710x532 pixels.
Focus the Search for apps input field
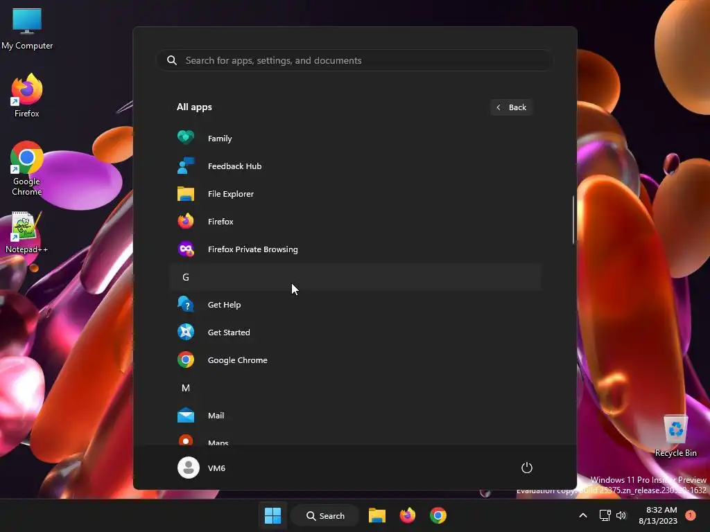click(x=355, y=60)
